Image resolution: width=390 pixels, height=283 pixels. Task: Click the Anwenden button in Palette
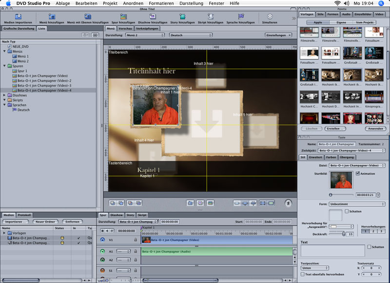point(375,128)
